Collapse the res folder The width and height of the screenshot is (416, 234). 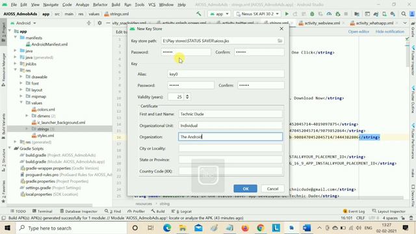(x=16, y=70)
